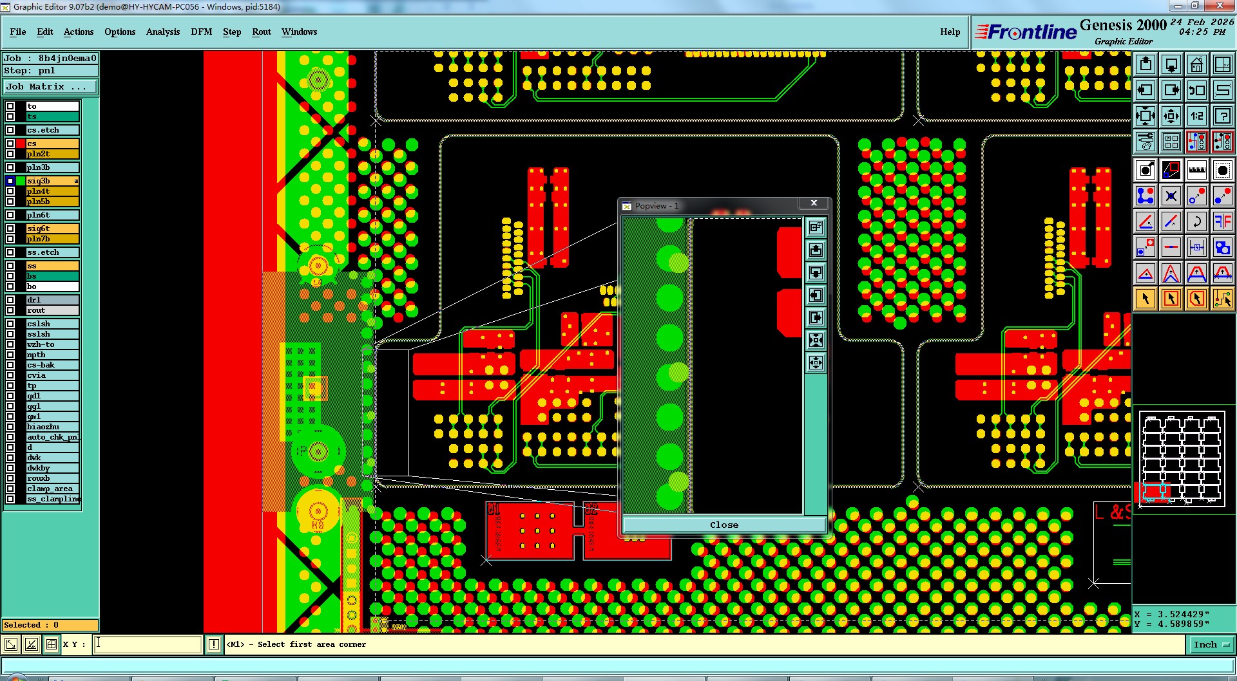This screenshot has height=681, width=1237.
Task: Select the delete feature X tool icon
Action: (x=1171, y=196)
